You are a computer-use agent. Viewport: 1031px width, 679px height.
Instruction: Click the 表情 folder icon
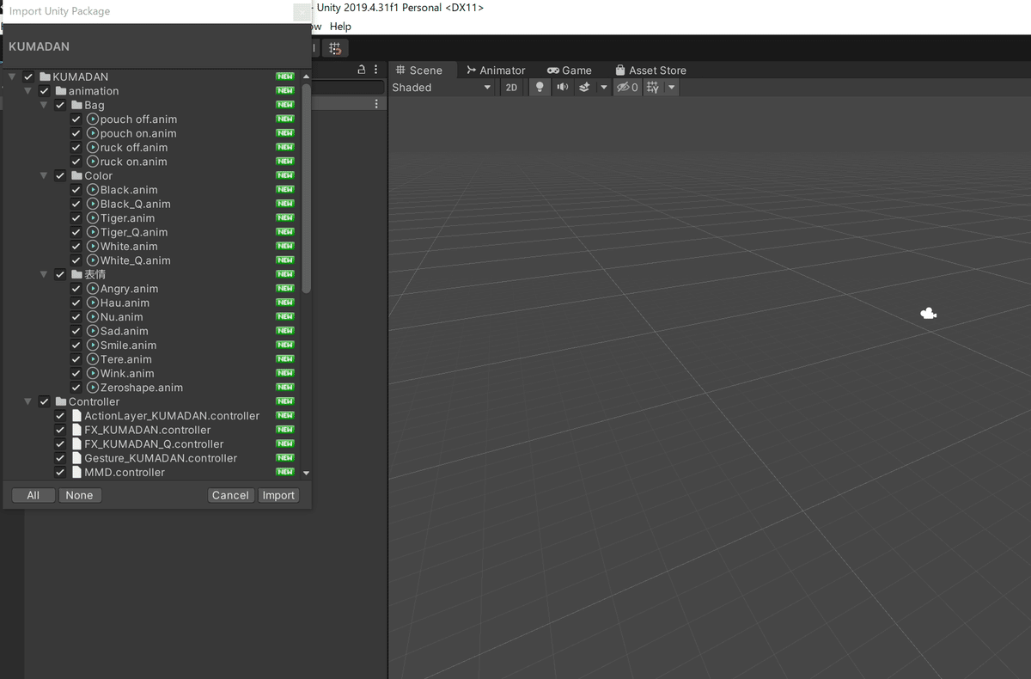76,274
